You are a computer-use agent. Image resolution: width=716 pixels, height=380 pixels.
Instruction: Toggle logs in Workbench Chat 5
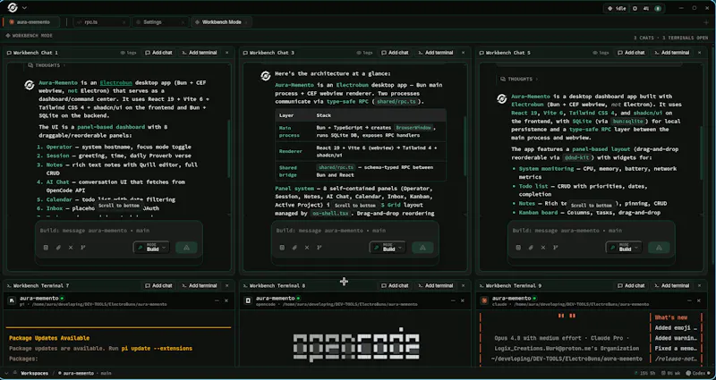coord(601,53)
